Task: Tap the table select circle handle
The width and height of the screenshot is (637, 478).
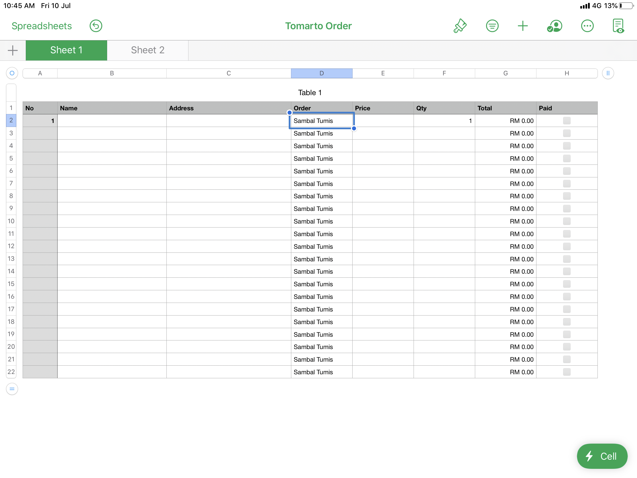Action: click(x=12, y=73)
